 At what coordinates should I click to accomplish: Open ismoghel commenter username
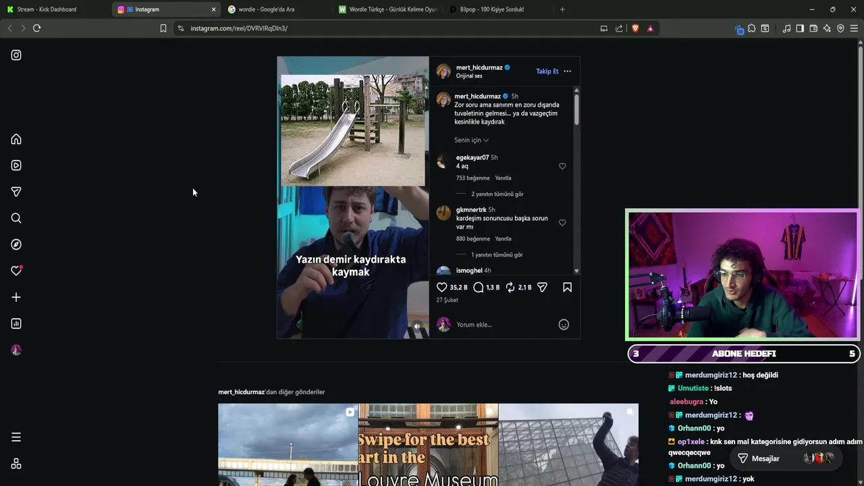coord(468,271)
